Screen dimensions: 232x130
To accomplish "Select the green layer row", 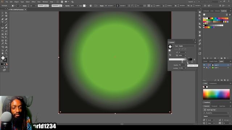I will coord(217,68).
